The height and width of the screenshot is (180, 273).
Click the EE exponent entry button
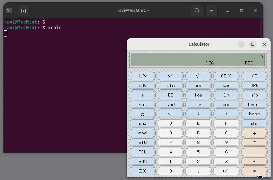[x=171, y=95]
